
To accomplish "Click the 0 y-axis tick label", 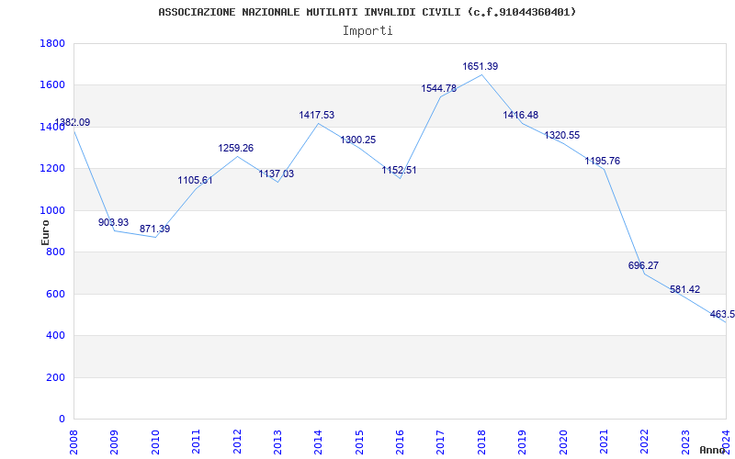I will [x=62, y=420].
